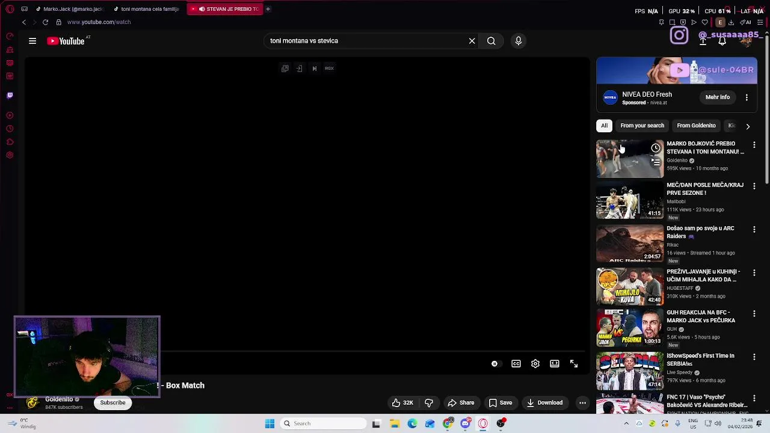Viewport: 770px width, 433px height.
Task: Select the From your search chip
Action: tap(642, 126)
